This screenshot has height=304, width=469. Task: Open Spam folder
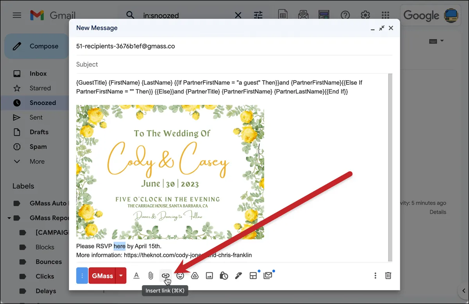point(38,147)
